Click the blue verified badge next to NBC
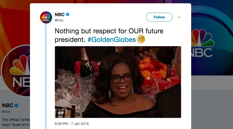The height and width of the screenshot is (129, 233). point(68,14)
